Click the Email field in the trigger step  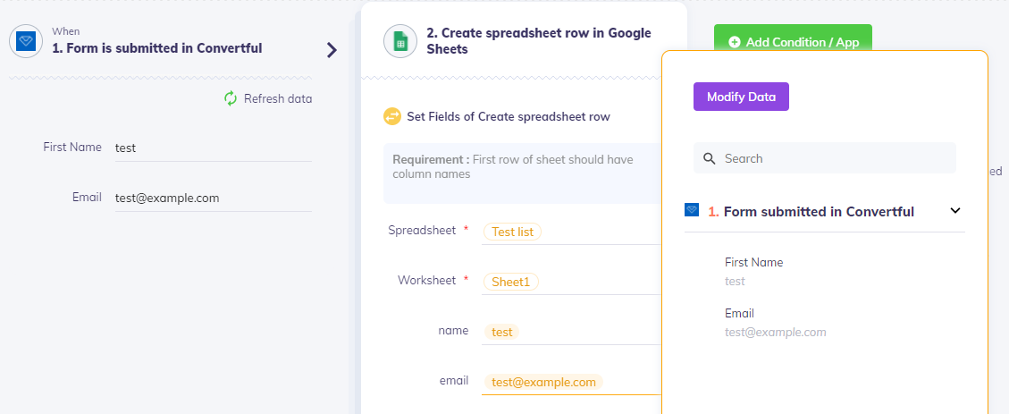tap(213, 198)
